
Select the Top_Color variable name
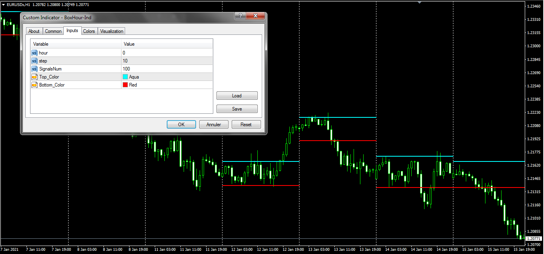[x=49, y=77]
